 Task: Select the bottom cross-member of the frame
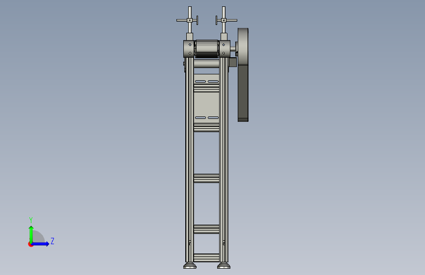click(206, 257)
